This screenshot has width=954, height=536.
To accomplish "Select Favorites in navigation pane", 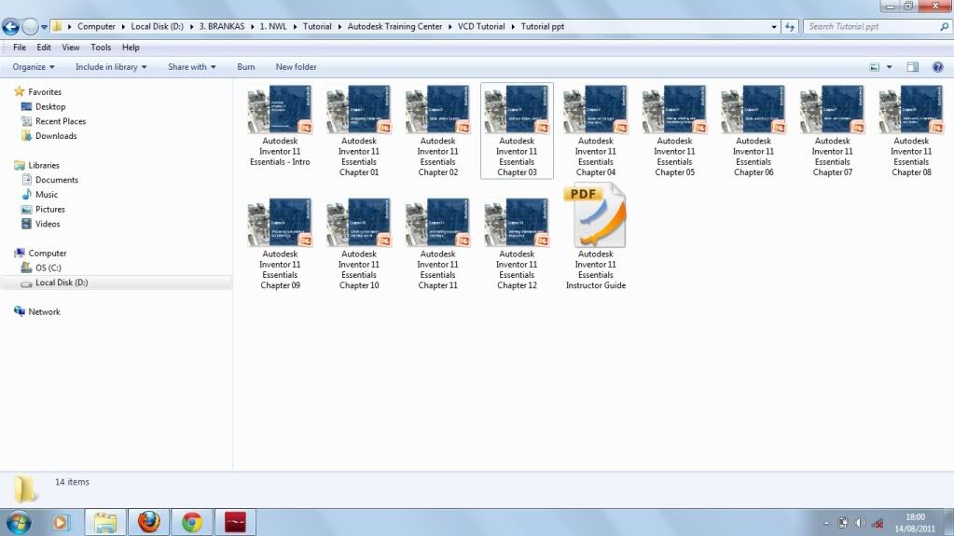I will (x=38, y=92).
